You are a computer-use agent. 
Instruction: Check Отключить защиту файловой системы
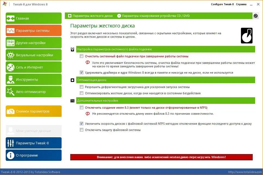(x=81, y=130)
